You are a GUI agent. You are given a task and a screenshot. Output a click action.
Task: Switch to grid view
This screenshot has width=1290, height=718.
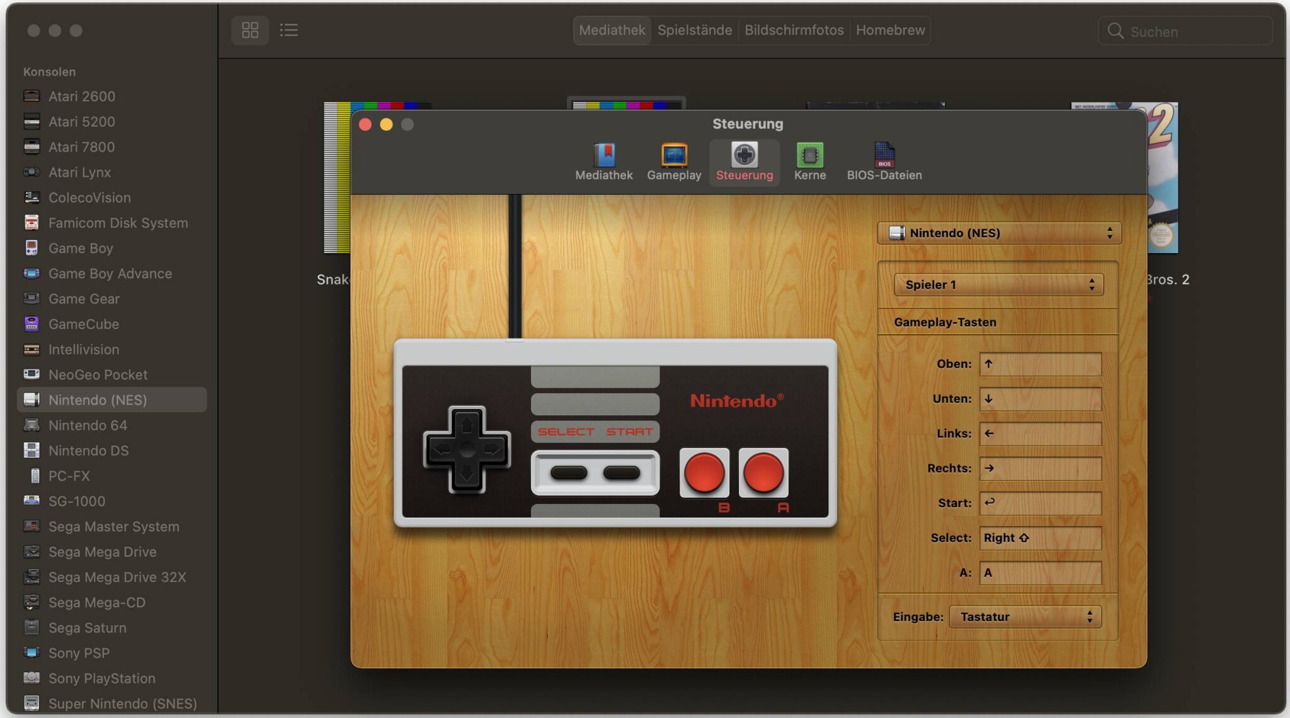249,30
